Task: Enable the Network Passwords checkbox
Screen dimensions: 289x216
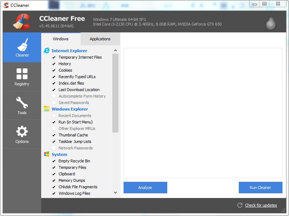Action: [x=53, y=148]
